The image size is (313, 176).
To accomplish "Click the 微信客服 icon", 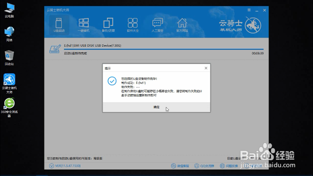I will (x=173, y=166).
